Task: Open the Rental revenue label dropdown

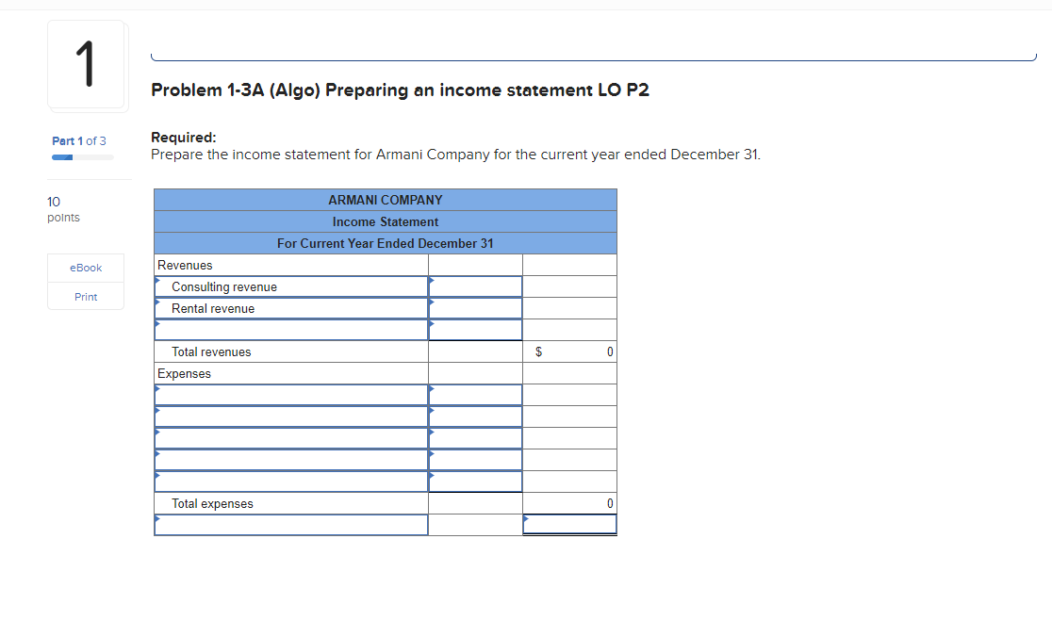Action: [289, 308]
